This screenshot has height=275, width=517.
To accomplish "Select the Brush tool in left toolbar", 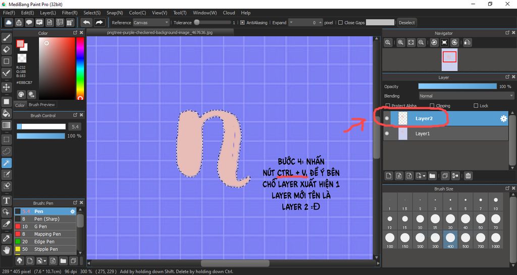I will (6, 38).
